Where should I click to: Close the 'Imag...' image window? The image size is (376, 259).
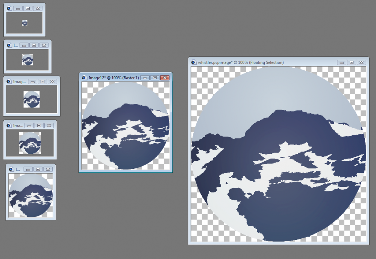point(52,82)
